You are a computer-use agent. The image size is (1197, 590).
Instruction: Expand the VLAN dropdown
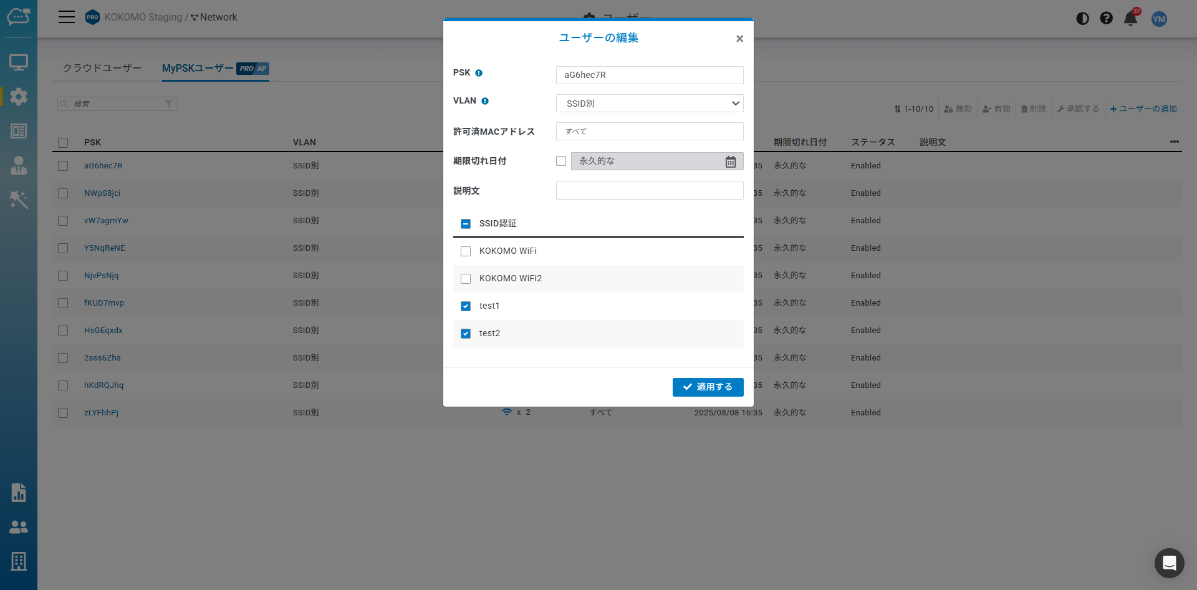(x=649, y=104)
